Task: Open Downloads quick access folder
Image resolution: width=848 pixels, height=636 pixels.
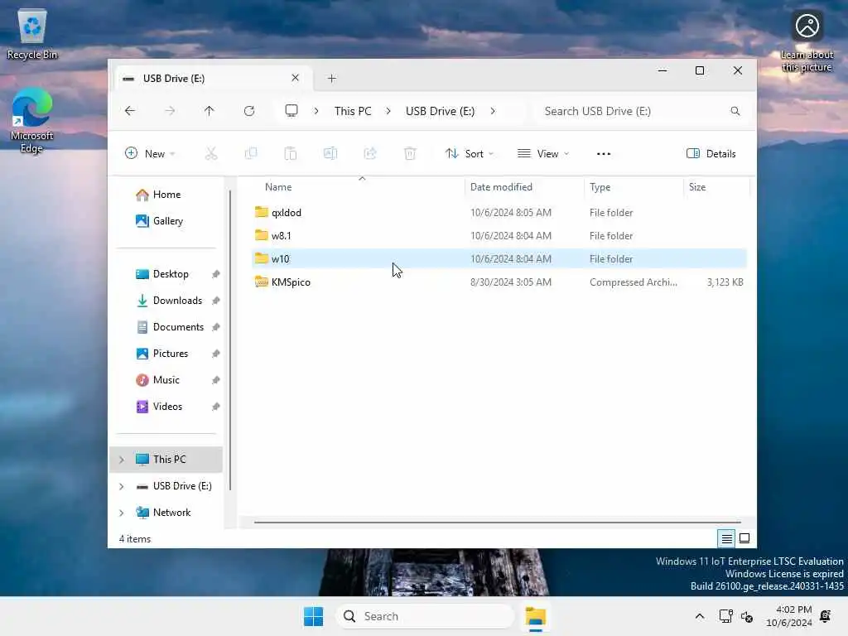Action: click(x=166, y=301)
